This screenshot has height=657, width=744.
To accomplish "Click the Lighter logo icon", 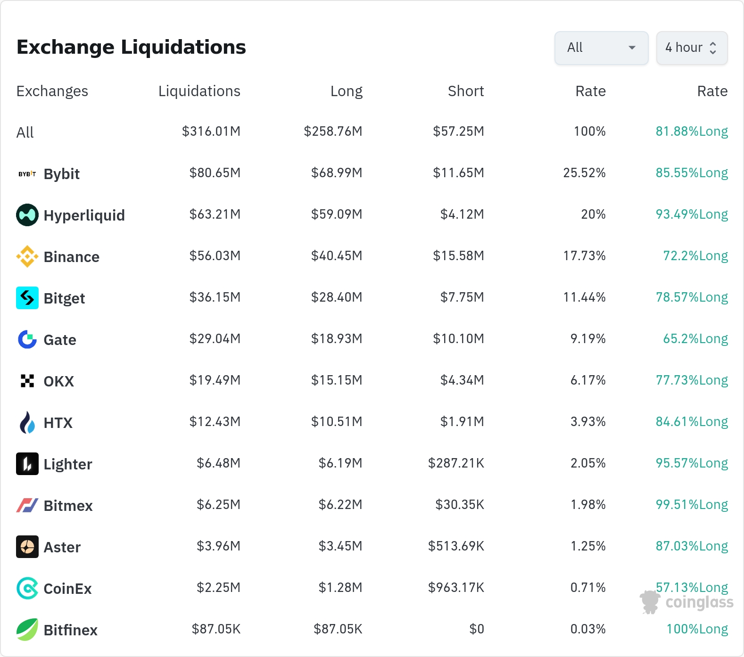I will click(27, 464).
